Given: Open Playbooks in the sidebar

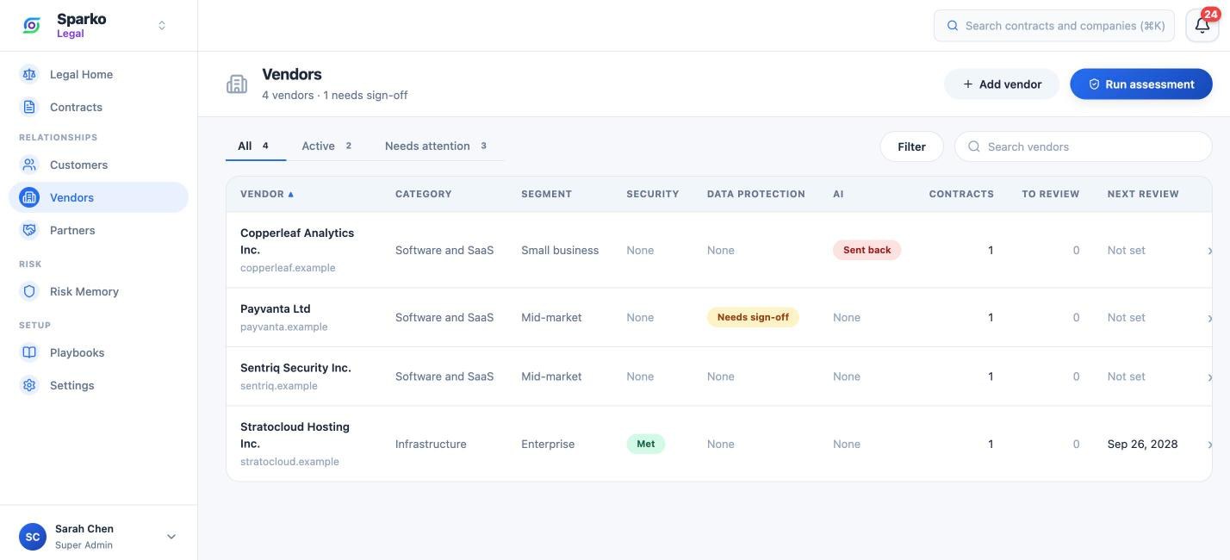Looking at the screenshot, I should pos(98,352).
